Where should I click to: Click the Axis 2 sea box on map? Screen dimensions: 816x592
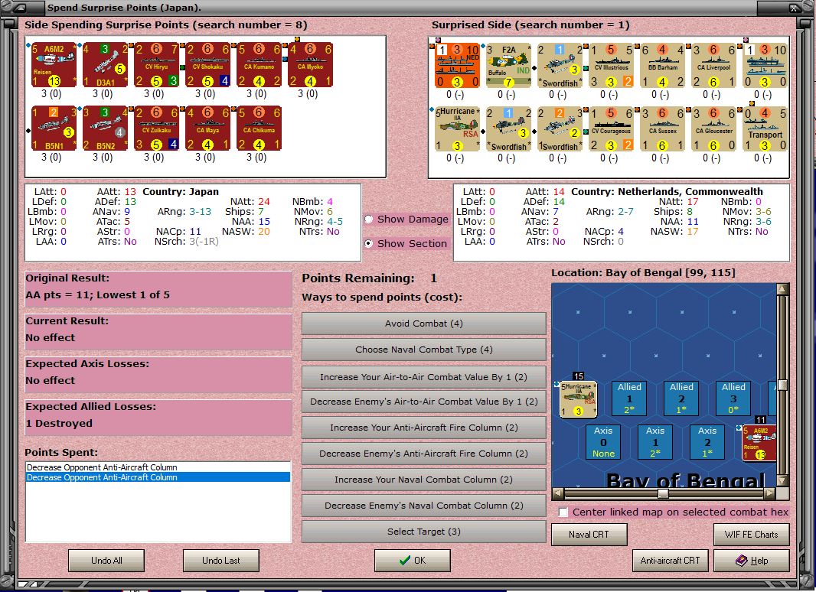(x=707, y=441)
